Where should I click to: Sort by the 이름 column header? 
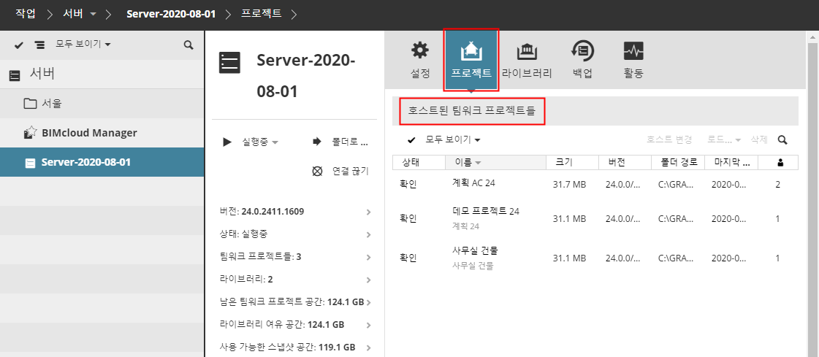pyautogui.click(x=495, y=162)
